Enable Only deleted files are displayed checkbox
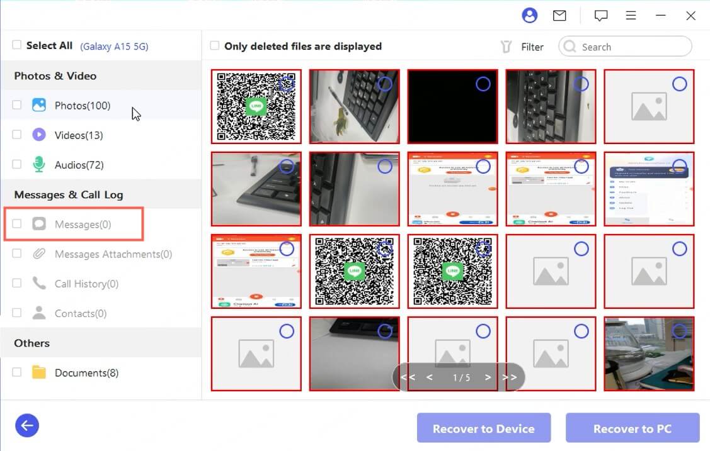 [x=215, y=45]
